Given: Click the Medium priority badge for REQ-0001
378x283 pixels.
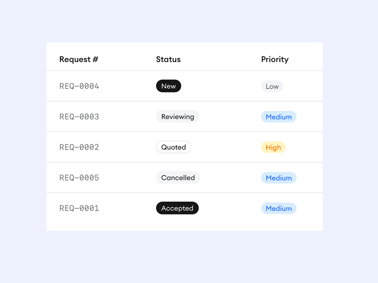Looking at the screenshot, I should coord(279,208).
